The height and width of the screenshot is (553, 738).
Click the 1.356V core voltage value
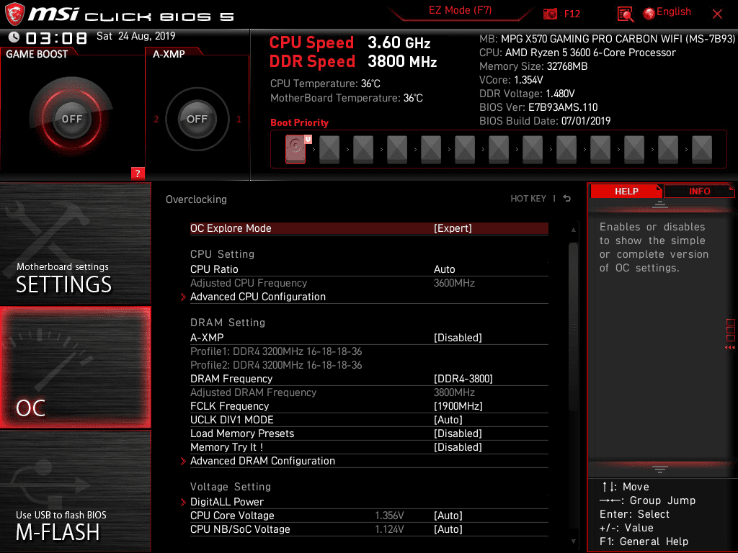(389, 516)
